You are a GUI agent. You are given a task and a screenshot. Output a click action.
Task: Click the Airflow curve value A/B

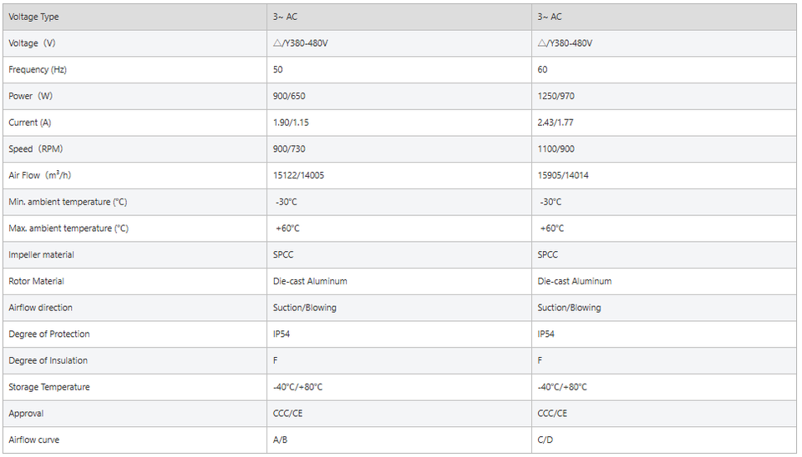coord(281,439)
